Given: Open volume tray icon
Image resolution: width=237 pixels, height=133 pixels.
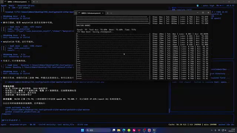Looking at the screenshot, I should 225,130.
